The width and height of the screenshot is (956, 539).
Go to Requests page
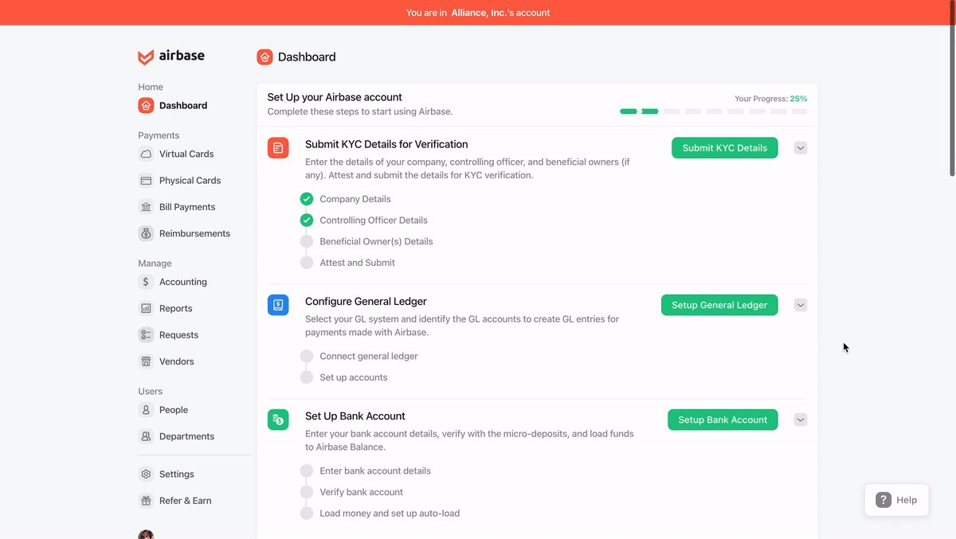[178, 335]
